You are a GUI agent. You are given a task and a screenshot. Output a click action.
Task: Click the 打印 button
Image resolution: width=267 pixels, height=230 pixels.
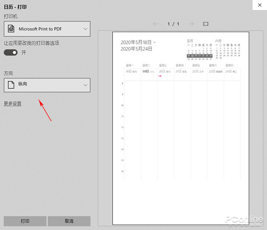pyautogui.click(x=25, y=221)
